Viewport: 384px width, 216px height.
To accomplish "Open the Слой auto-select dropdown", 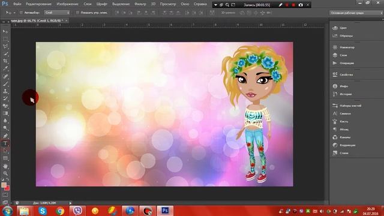I will click(x=57, y=13).
